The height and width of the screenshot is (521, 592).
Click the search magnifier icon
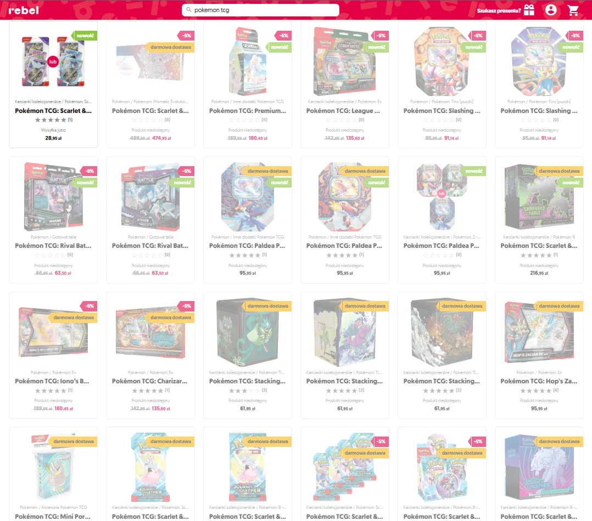click(x=189, y=10)
